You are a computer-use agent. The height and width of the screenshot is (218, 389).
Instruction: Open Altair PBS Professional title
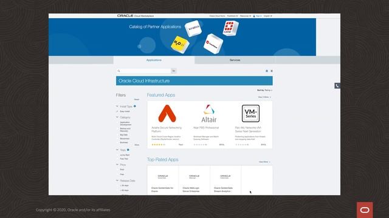(x=206, y=128)
